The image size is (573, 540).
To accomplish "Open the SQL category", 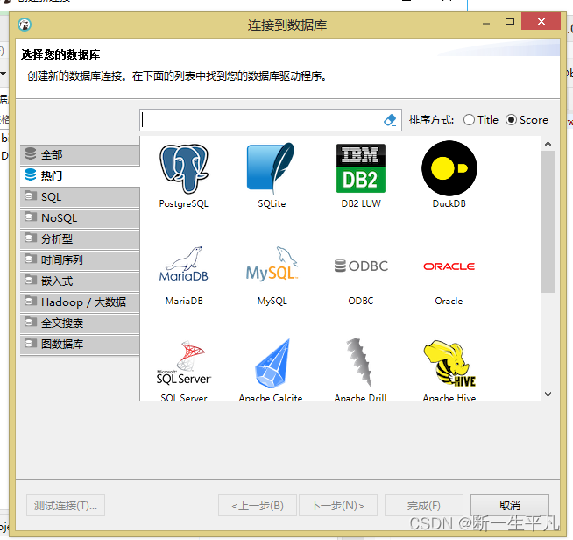I will pyautogui.click(x=80, y=196).
